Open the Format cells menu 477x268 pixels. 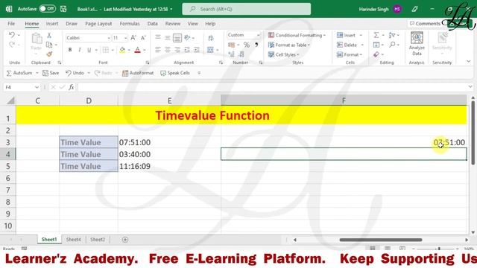click(350, 54)
